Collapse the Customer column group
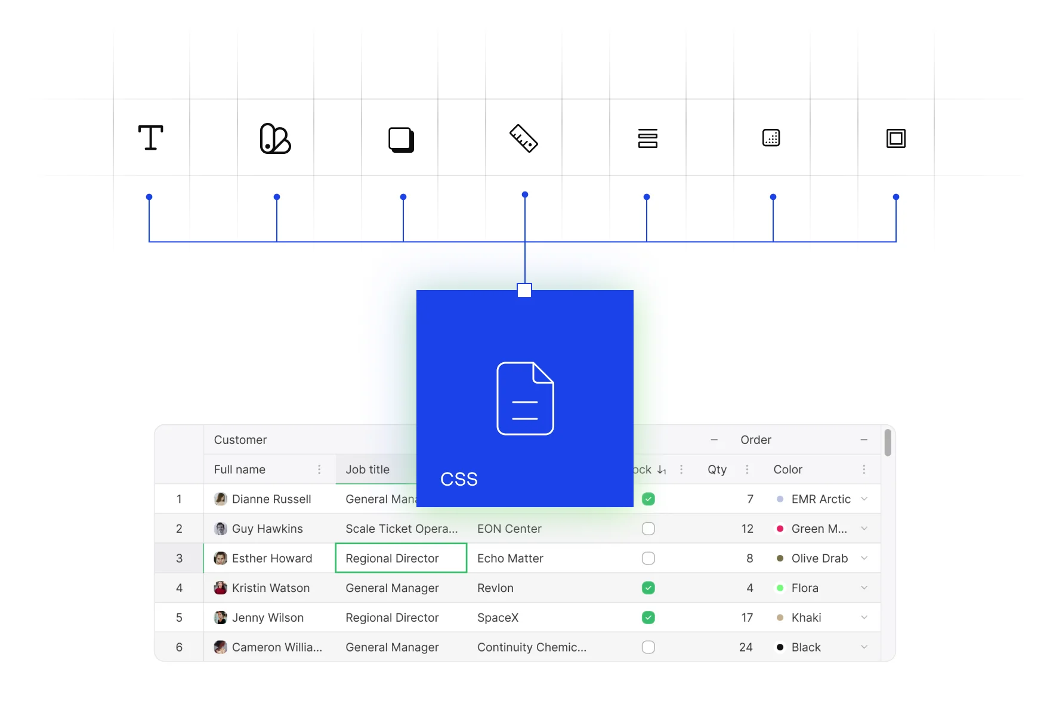Image resolution: width=1050 pixels, height=716 pixels. (x=714, y=440)
